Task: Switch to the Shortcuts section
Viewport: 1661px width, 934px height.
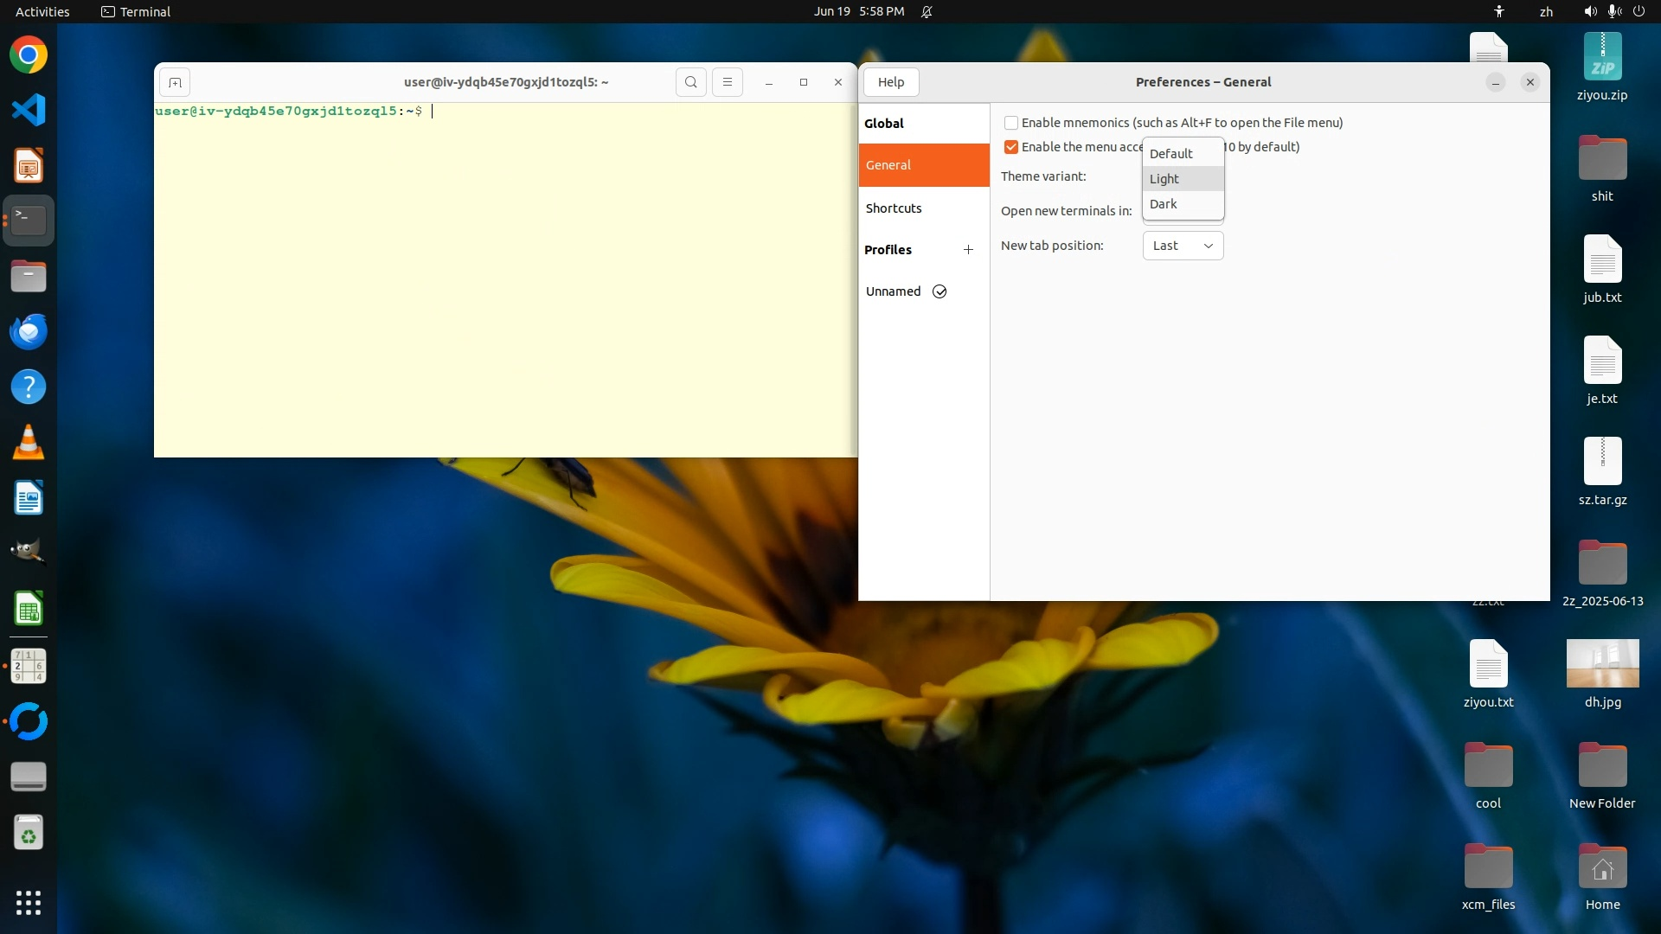Action: click(x=894, y=208)
